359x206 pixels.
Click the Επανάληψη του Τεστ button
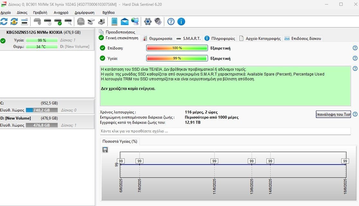[333, 114]
